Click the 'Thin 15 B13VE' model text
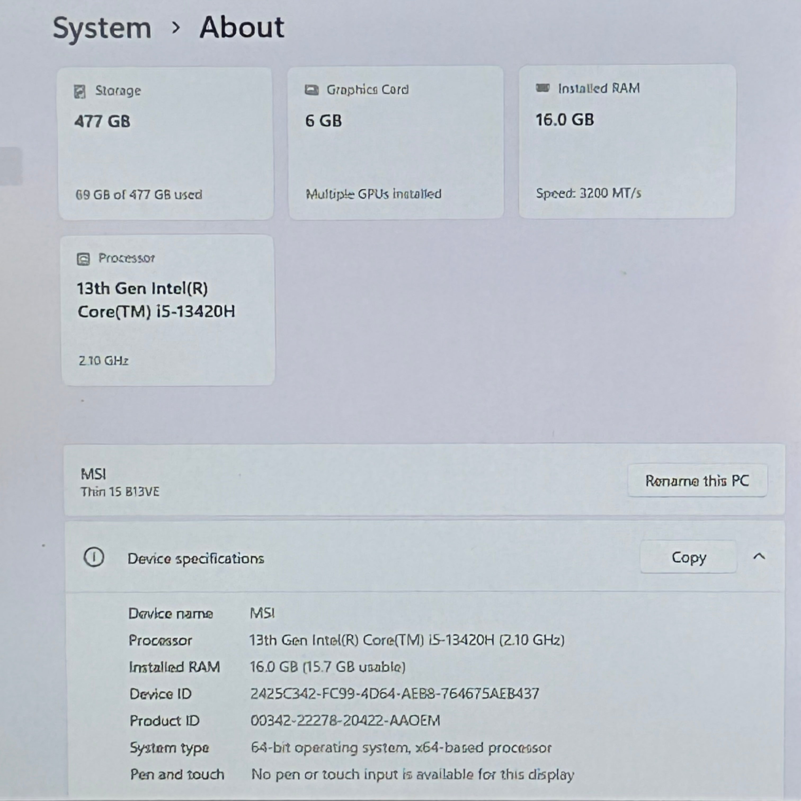This screenshot has width=801, height=801. pos(120,492)
